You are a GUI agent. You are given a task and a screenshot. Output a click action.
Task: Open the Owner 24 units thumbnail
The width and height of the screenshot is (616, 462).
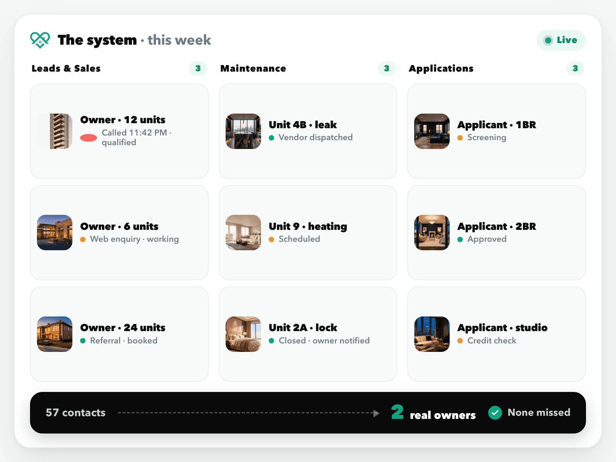pyautogui.click(x=55, y=334)
